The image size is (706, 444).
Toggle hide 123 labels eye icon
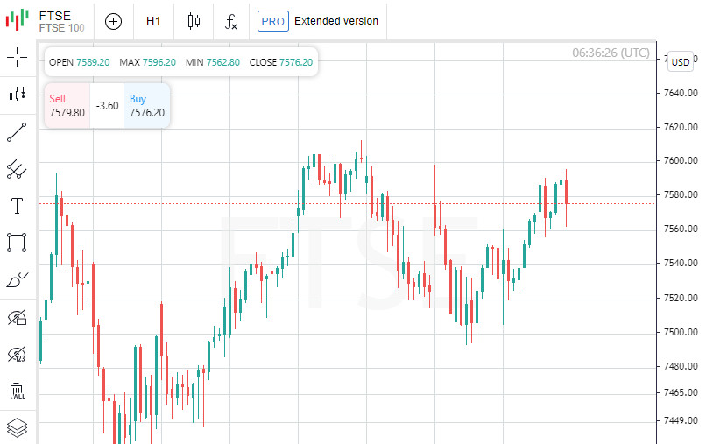coord(18,355)
